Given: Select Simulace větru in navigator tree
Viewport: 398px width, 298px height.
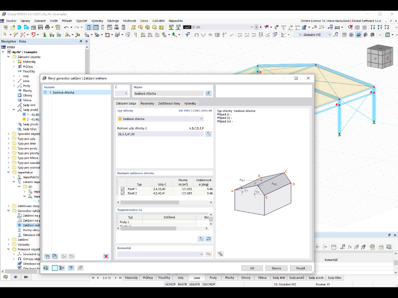Looking at the screenshot, I should (31, 235).
